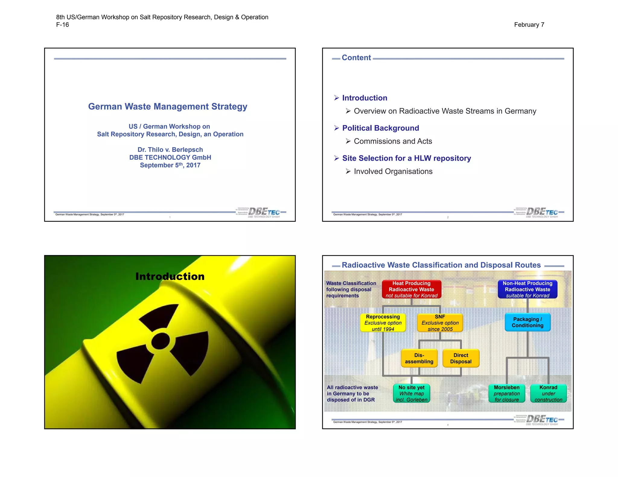Click 'DBE TECHNOLOGY GmbH' on title slide
Screen dimensions: 618x477
(170, 157)
